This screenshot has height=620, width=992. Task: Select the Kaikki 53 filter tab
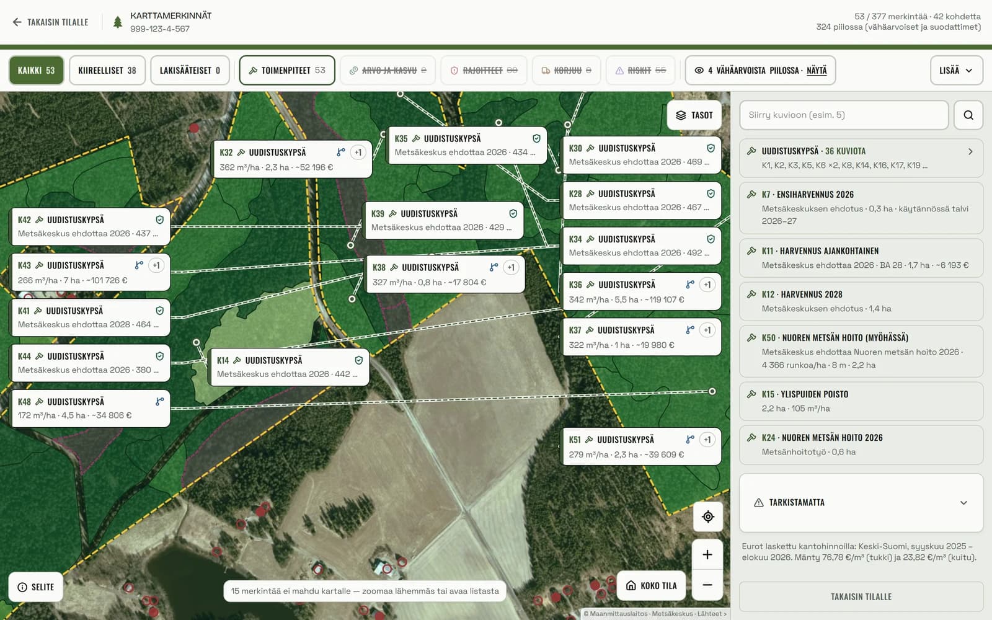[x=36, y=70]
